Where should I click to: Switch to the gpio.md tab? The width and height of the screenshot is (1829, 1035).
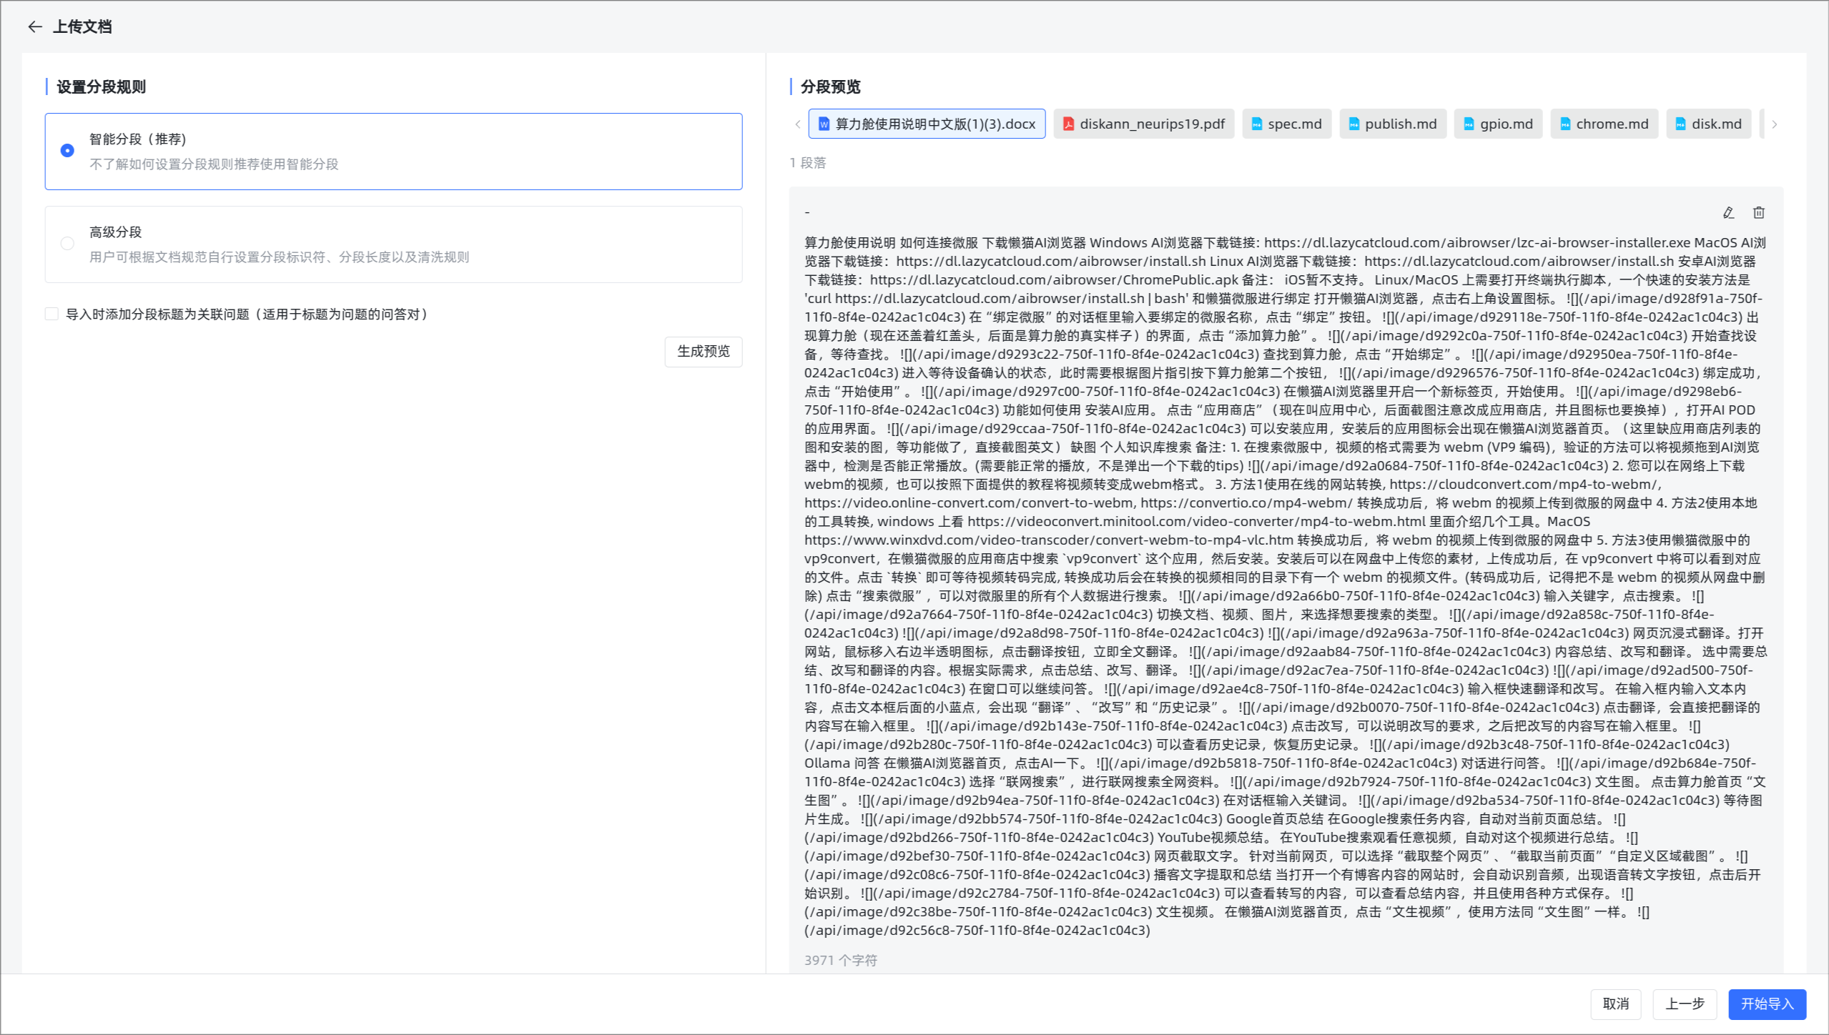[1498, 124]
